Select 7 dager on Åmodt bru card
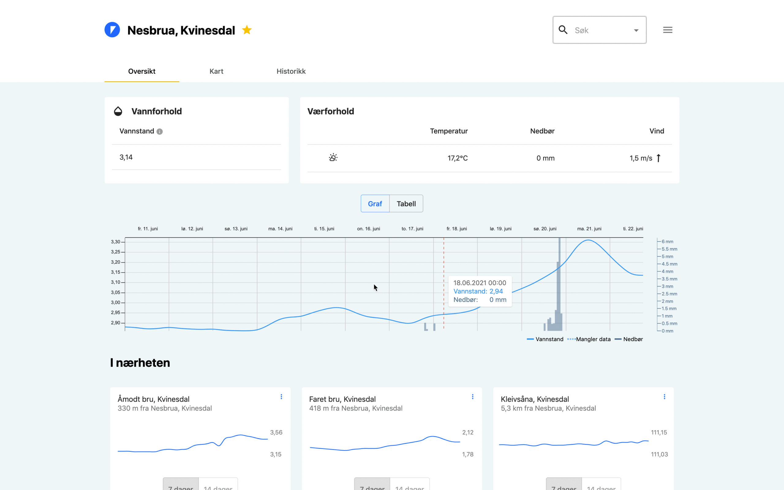Viewport: 784px width, 490px height. click(x=180, y=484)
